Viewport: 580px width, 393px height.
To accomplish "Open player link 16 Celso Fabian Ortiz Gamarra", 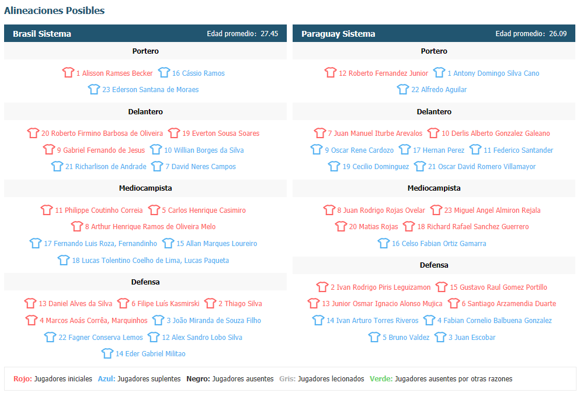I will (439, 243).
